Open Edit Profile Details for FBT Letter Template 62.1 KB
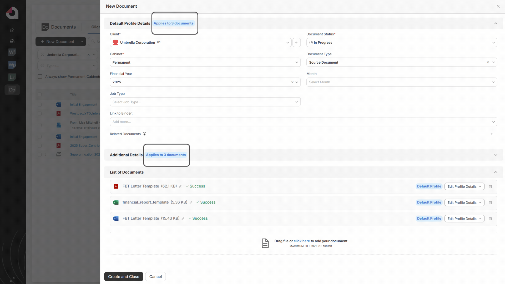This screenshot has height=284, width=505. 464,186
